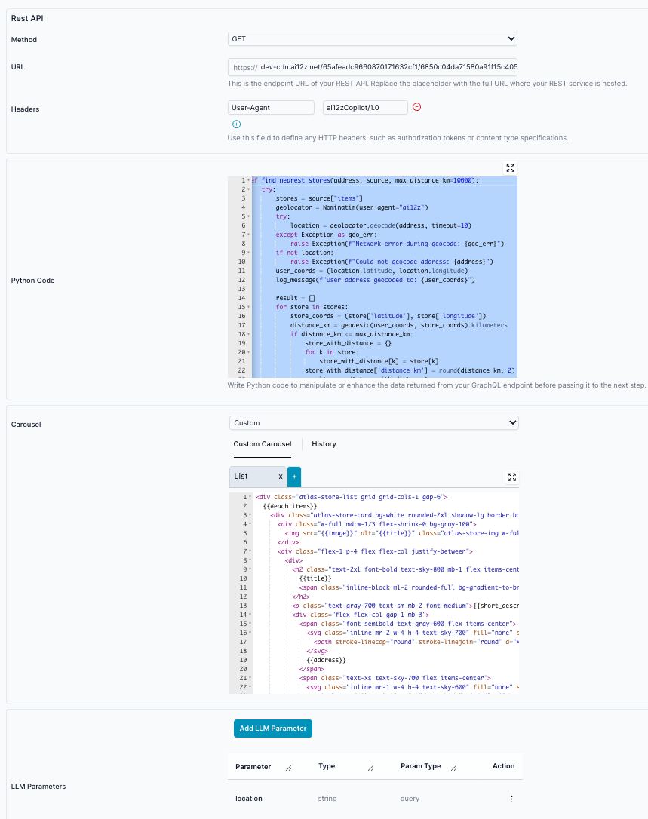Collapse Python if block at line 18
Image resolution: width=648 pixels, height=819 pixels.
pyautogui.click(x=248, y=334)
